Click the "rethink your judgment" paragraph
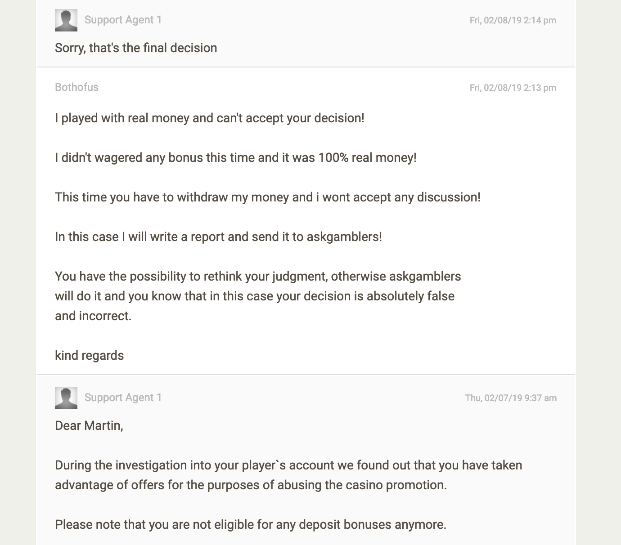This screenshot has height=545, width=621. (x=258, y=296)
